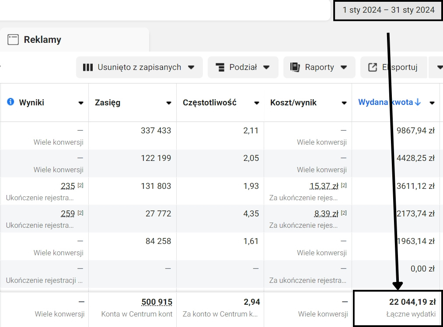Click the Raporty reports icon

(295, 67)
